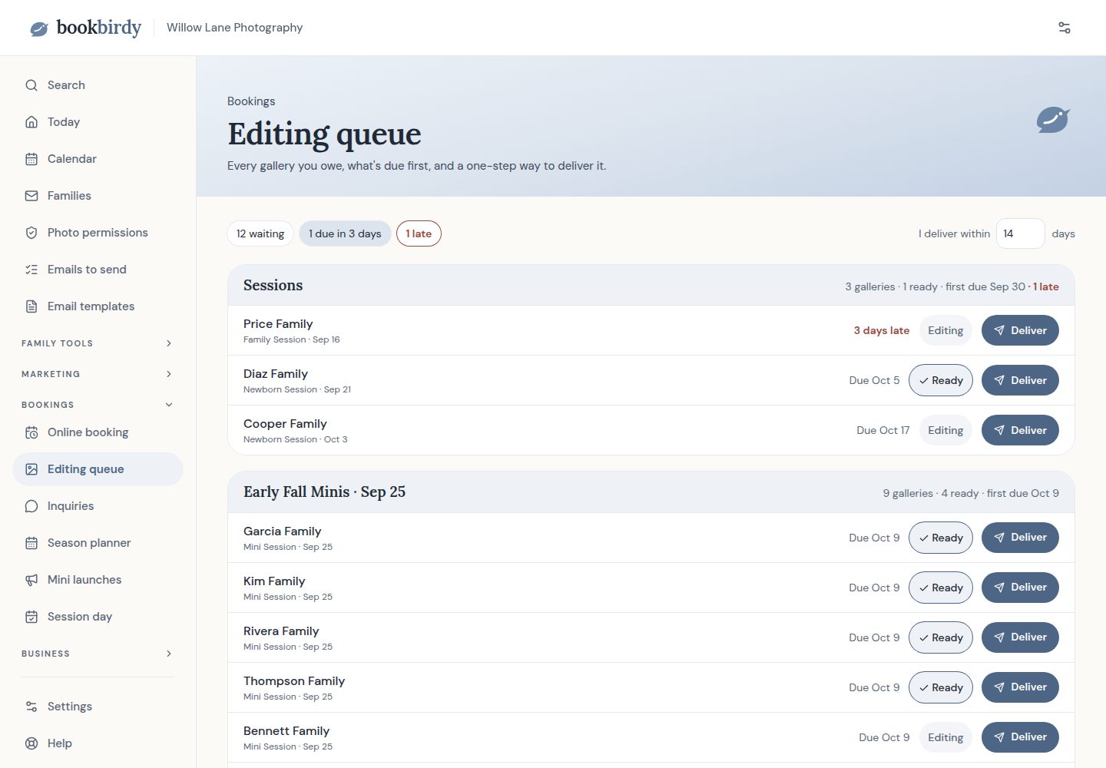Click the Inquiries chat bubble icon

click(31, 506)
